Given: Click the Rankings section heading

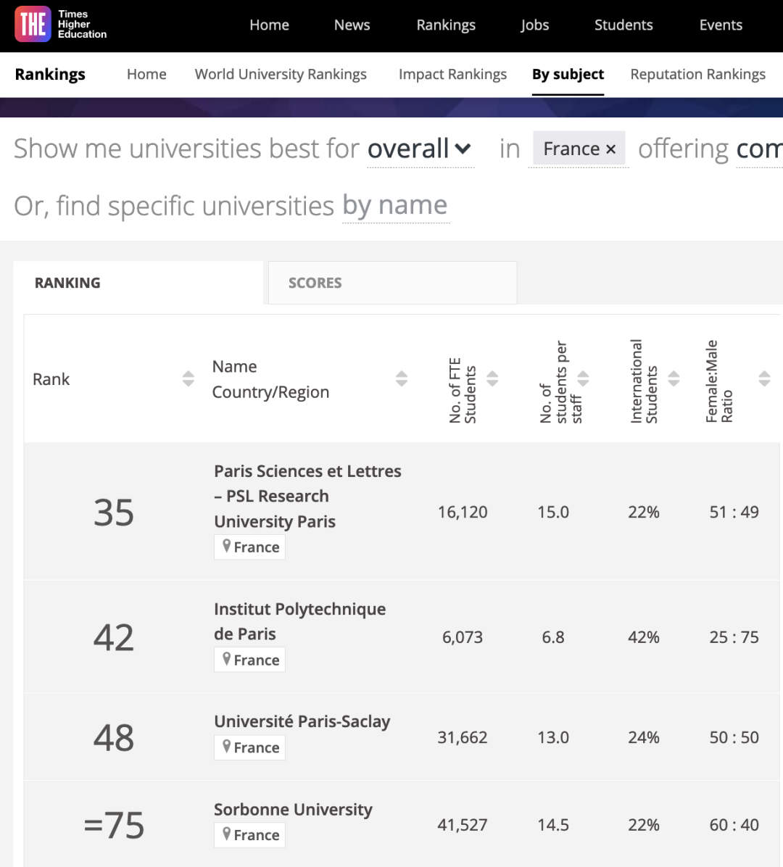Looking at the screenshot, I should pyautogui.click(x=50, y=74).
